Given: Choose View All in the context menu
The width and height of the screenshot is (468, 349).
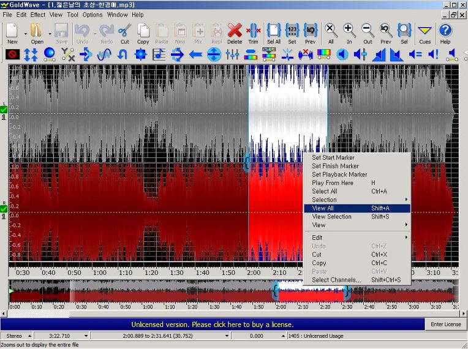Looking at the screenshot, I should [357, 208].
